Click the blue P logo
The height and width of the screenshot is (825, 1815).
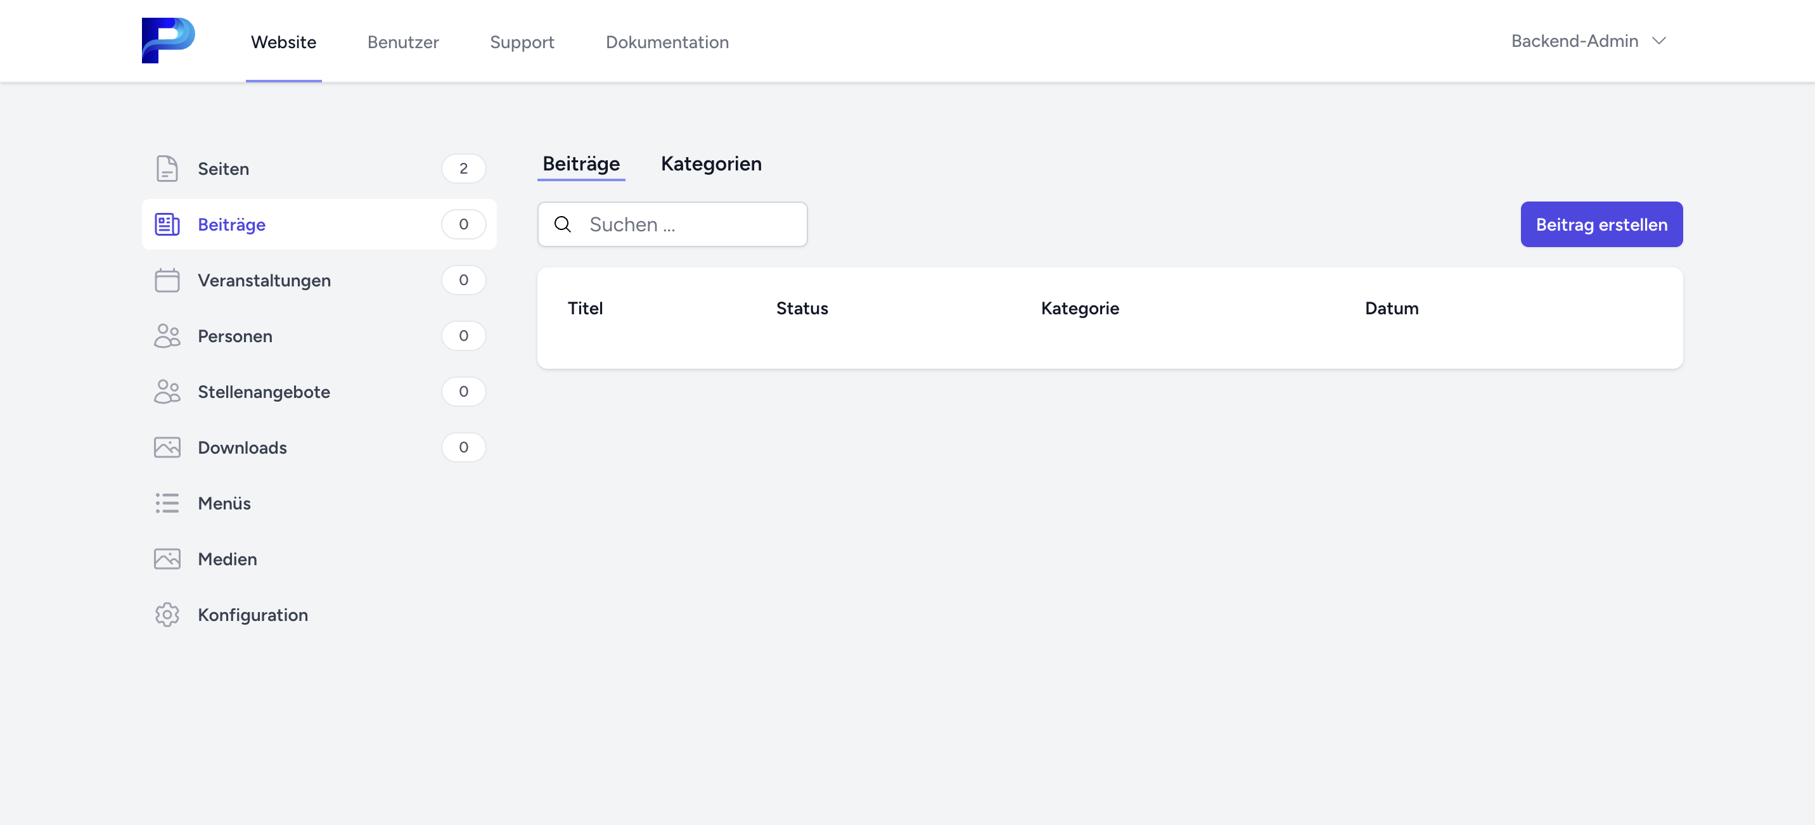168,40
